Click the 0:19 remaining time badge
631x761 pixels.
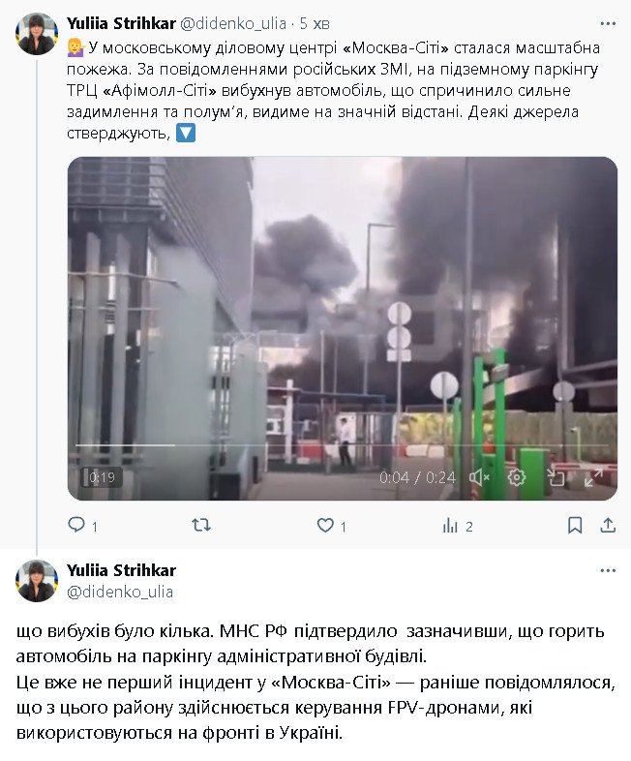point(102,477)
